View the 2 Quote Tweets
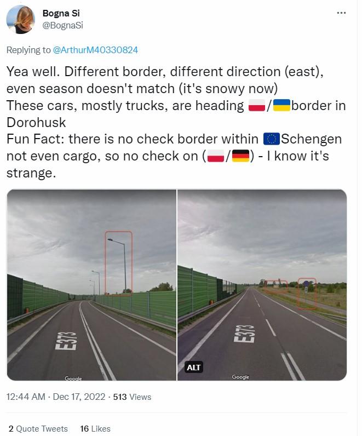Viewport: 362px width, 436px height. (38, 428)
